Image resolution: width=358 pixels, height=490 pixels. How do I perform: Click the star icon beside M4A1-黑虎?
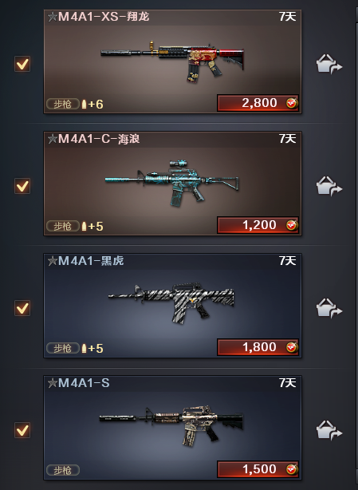click(52, 261)
